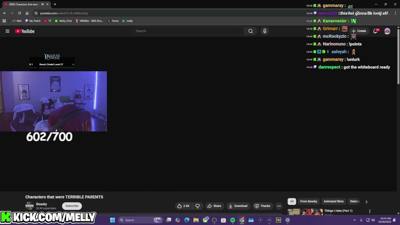This screenshot has height=225, width=400.
Task: Mute the tab via speaker icon
Action: coord(42,4)
